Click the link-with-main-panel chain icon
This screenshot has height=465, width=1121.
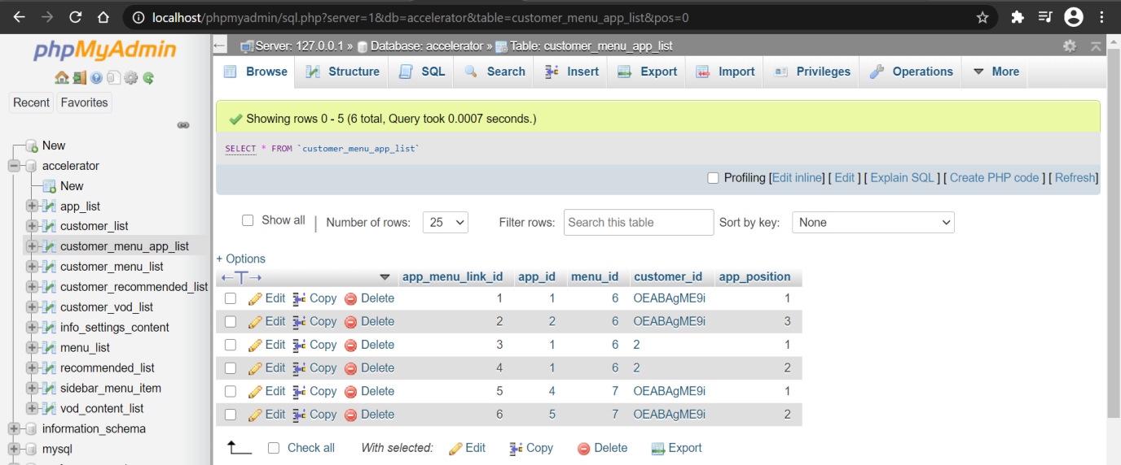pyautogui.click(x=183, y=125)
